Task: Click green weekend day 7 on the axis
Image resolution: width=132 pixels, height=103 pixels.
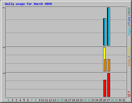Action: click(x=32, y=100)
